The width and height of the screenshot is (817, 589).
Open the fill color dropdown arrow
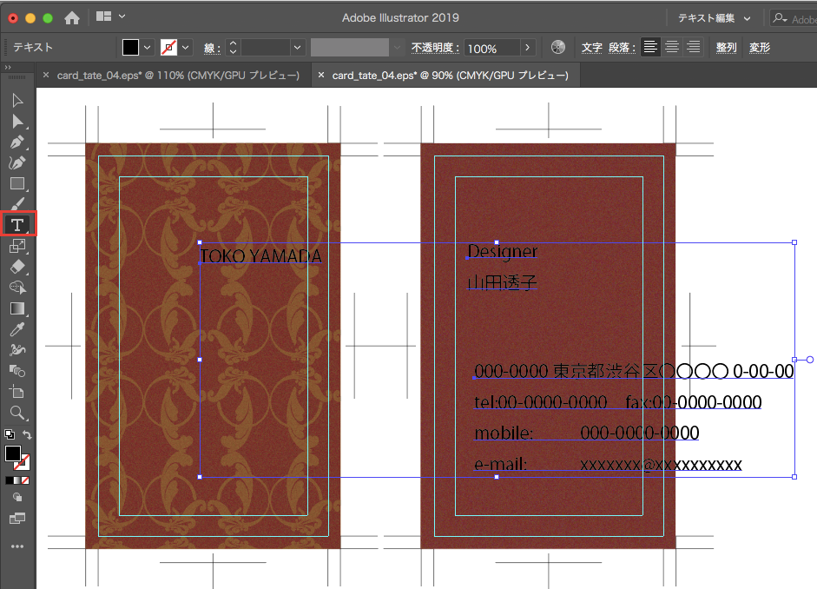tap(147, 48)
